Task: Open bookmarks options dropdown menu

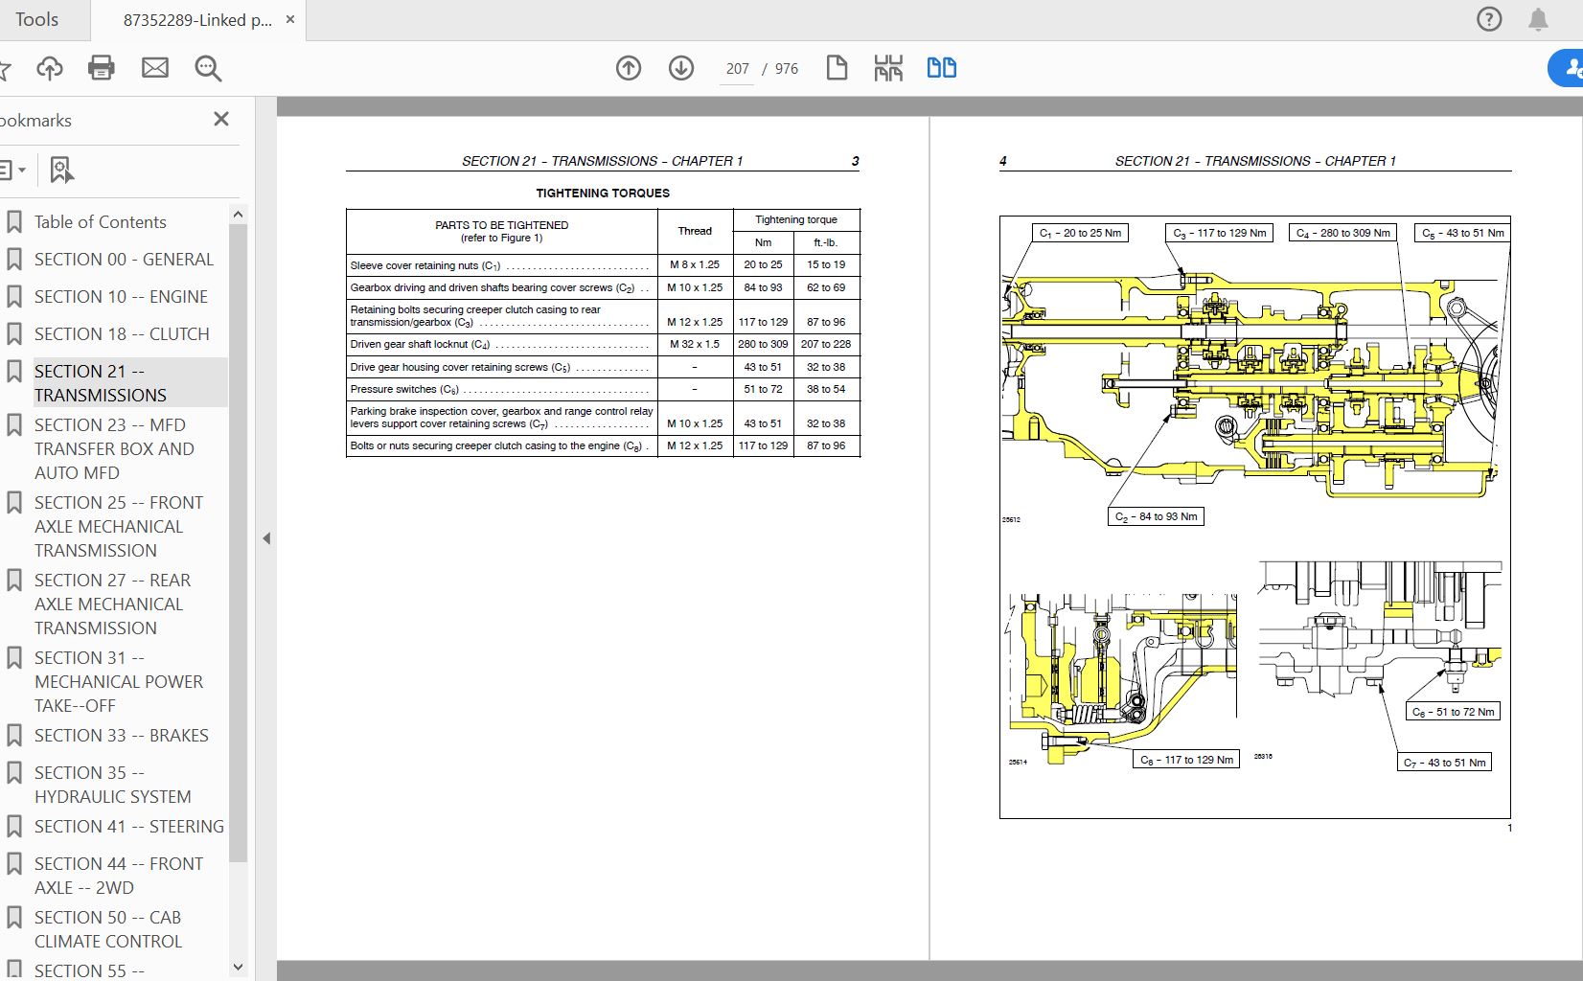Action: click(13, 171)
